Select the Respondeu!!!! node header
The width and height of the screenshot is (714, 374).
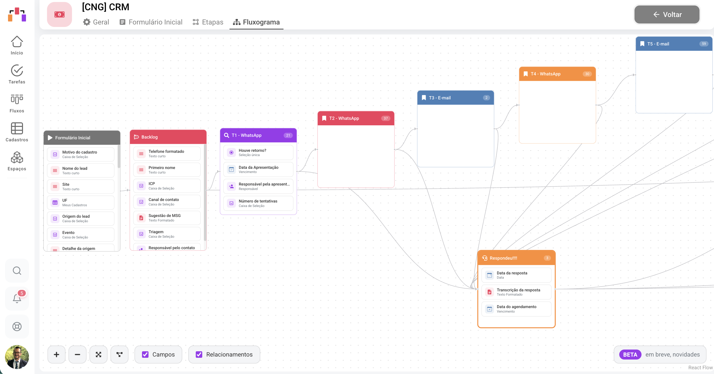pos(516,258)
